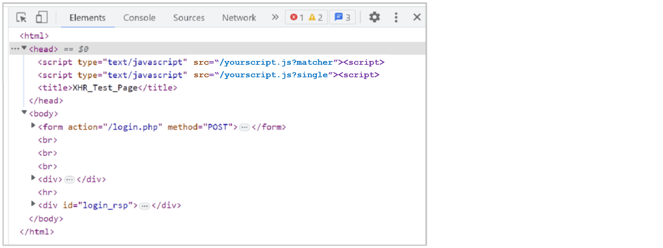Reveal hidden div content via ellipsis button
Screen dimensions: 663x248
pos(69,179)
